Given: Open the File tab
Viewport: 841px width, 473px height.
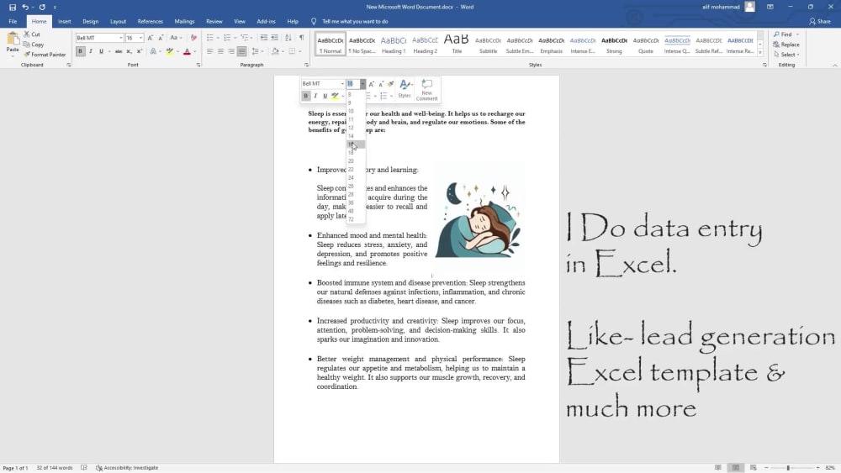Looking at the screenshot, I should point(13,22).
